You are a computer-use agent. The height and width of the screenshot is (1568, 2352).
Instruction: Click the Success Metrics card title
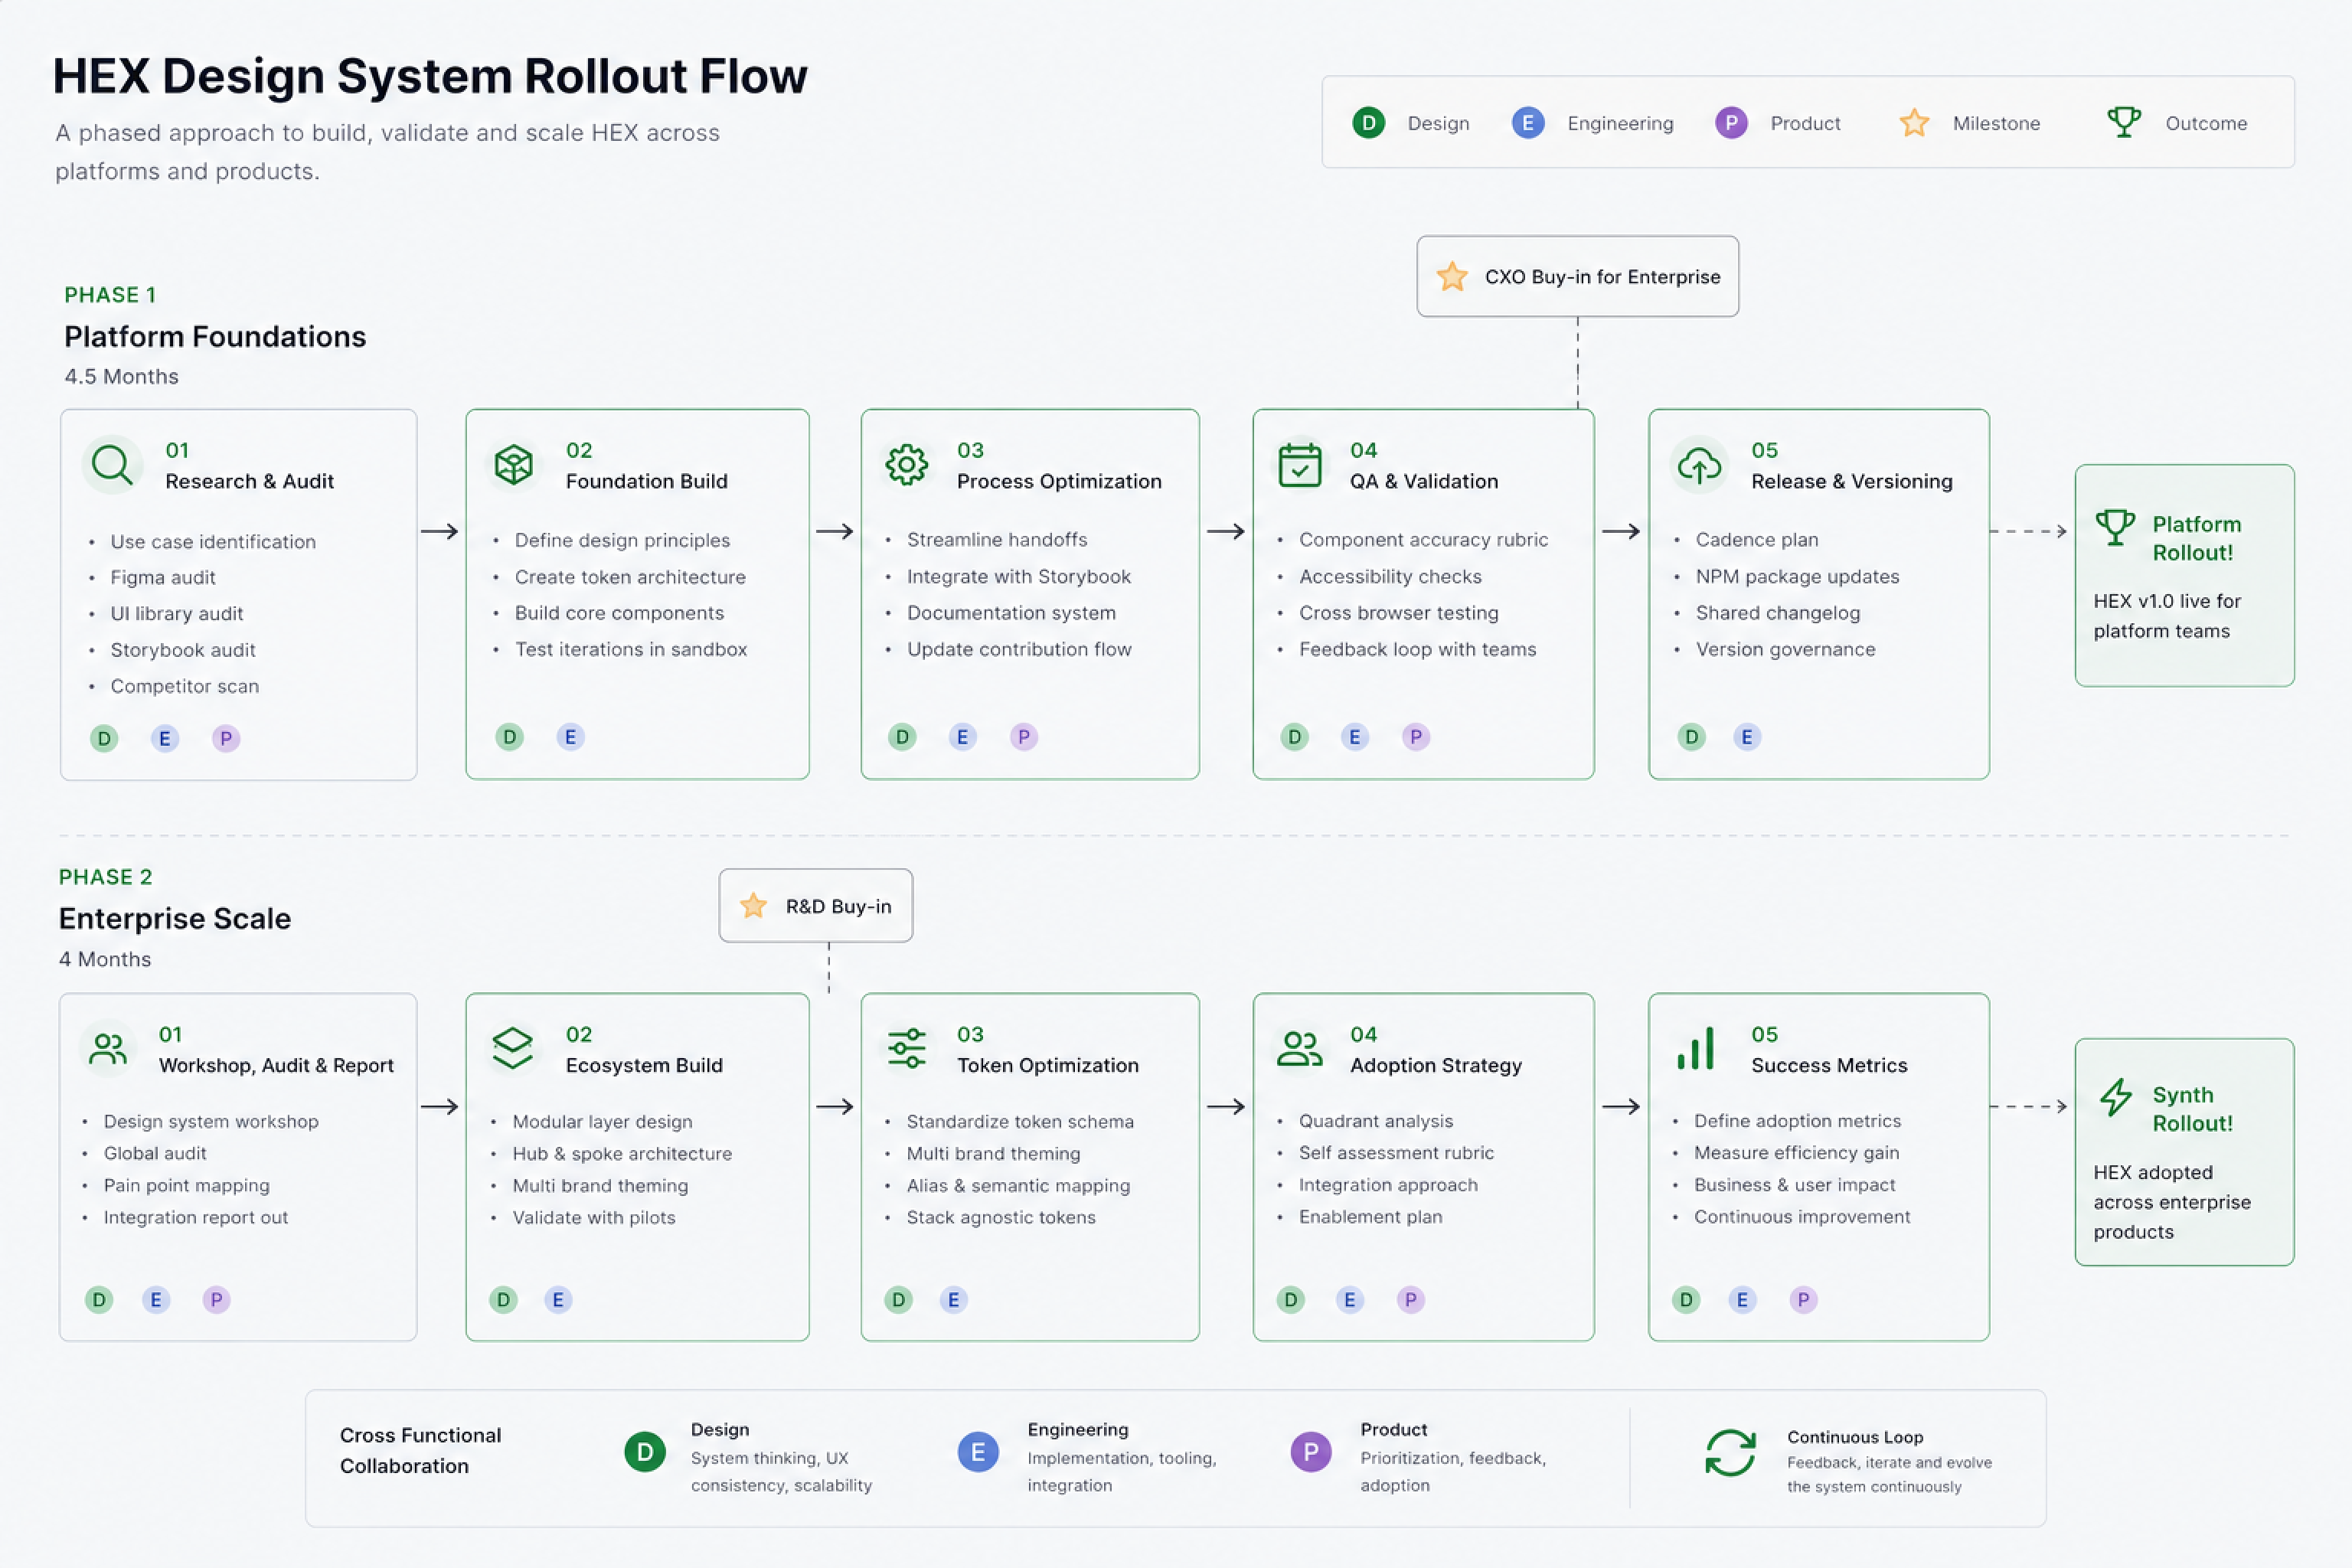1829,1065
